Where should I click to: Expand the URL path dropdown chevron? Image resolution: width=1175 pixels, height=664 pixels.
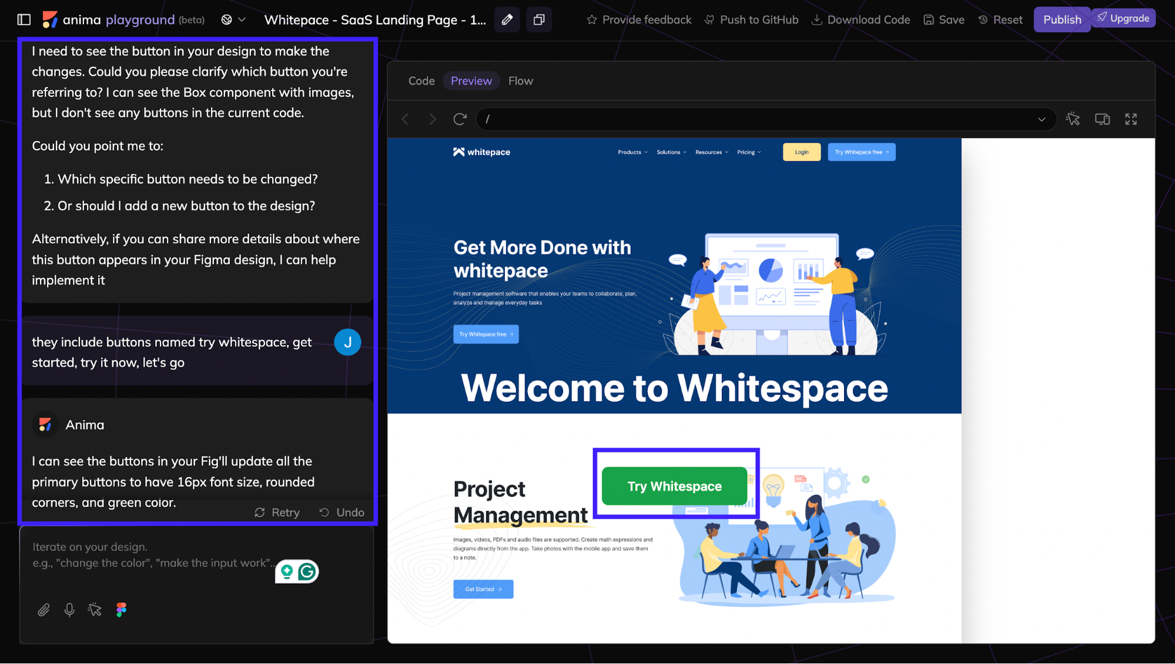coord(1042,119)
